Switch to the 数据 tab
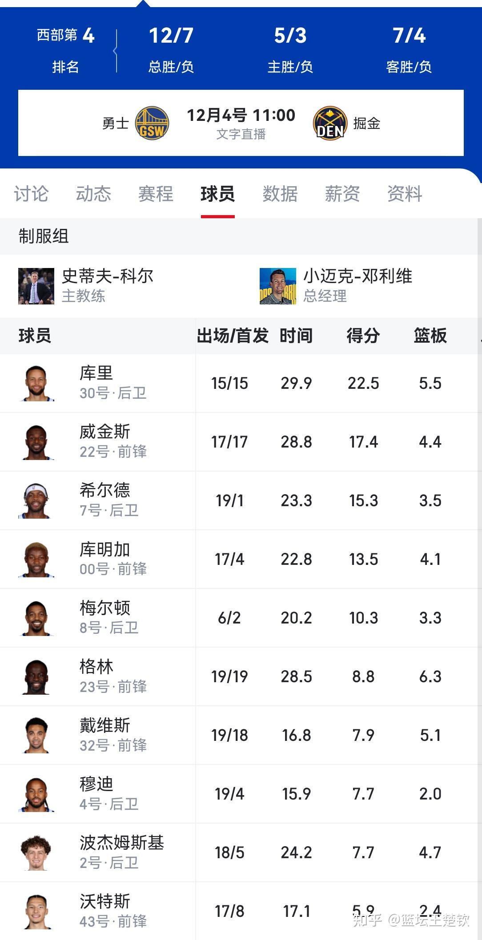 (x=279, y=194)
